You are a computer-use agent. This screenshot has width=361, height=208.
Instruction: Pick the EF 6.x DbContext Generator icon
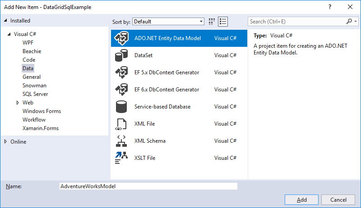click(121, 90)
